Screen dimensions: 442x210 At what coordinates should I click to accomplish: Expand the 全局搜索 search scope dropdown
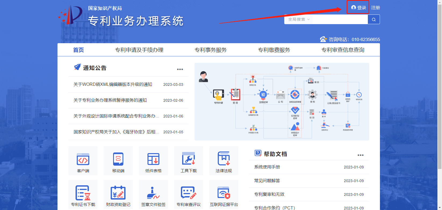299,19
